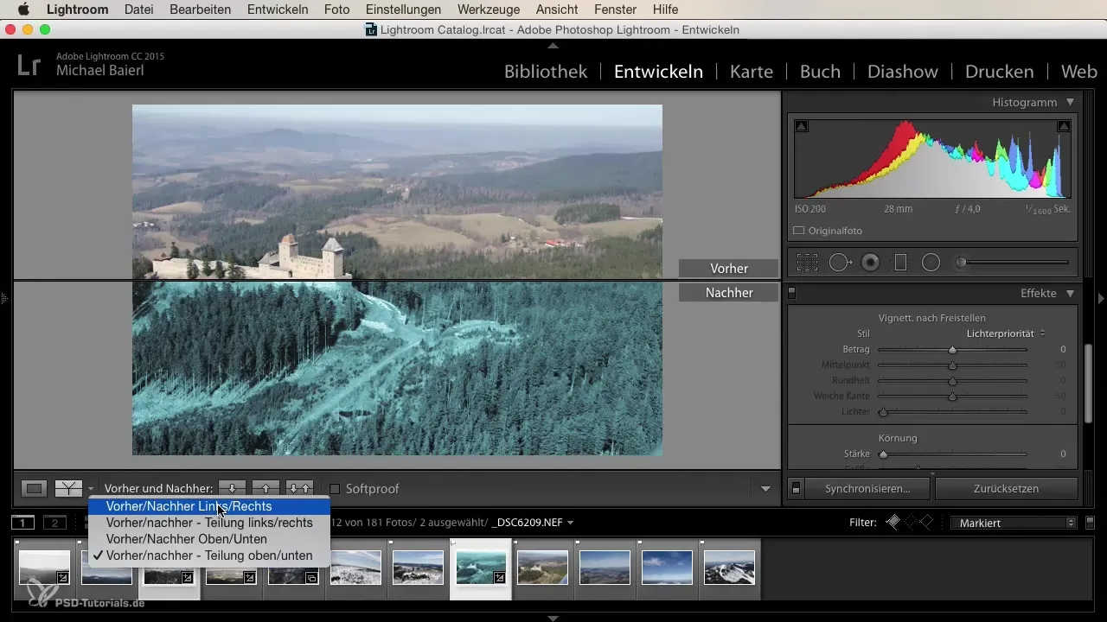The height and width of the screenshot is (622, 1107).
Task: Click the Vorher label
Action: point(728,269)
